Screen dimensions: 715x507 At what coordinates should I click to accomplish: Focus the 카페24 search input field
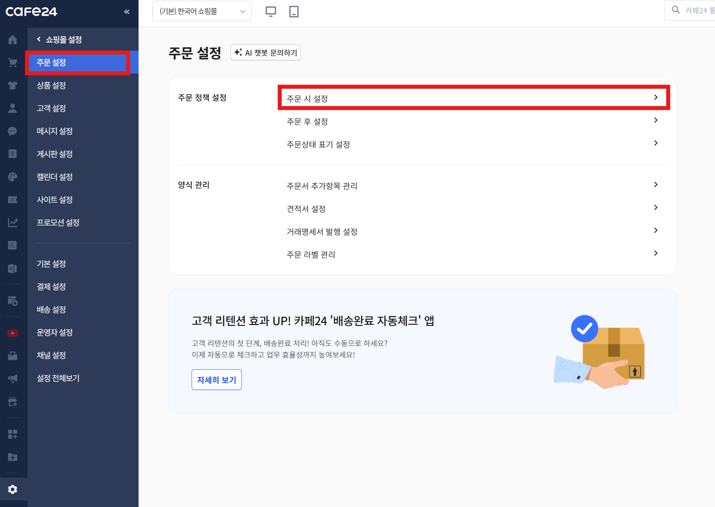click(689, 10)
